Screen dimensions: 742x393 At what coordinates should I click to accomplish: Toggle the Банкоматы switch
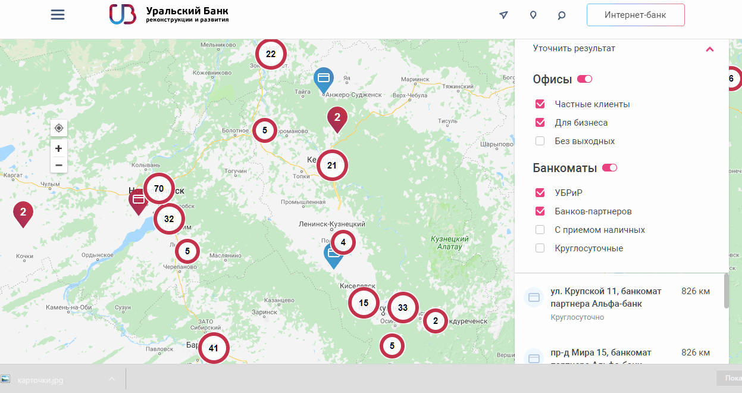coord(609,168)
